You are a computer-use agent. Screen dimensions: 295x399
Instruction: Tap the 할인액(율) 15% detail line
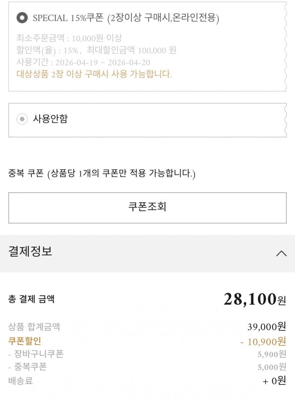pyautogui.click(x=96, y=50)
